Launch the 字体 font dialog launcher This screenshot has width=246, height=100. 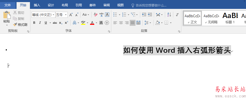(109, 31)
